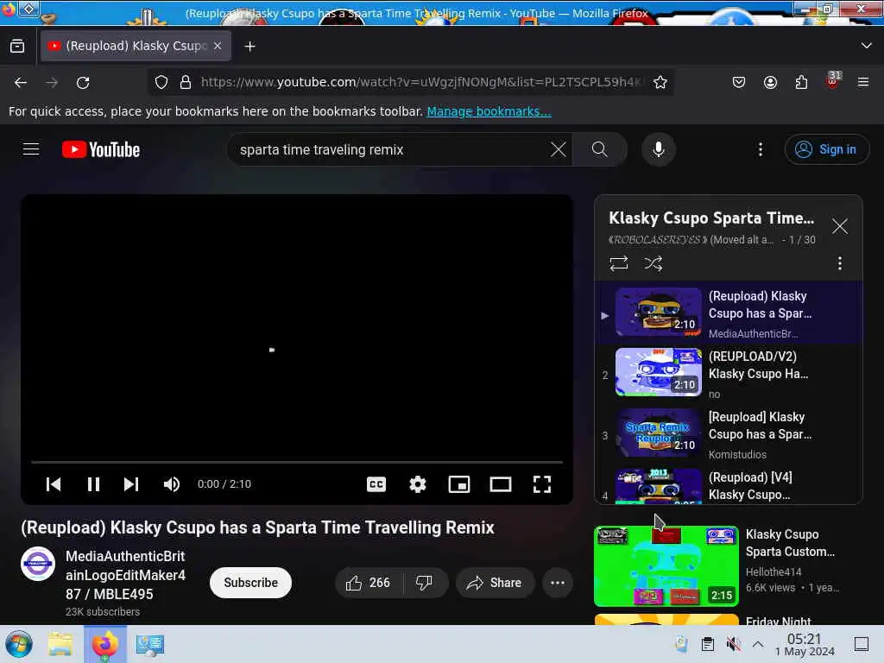Open YouTube settings three-dot menu
This screenshot has width=884, height=663.
(761, 149)
